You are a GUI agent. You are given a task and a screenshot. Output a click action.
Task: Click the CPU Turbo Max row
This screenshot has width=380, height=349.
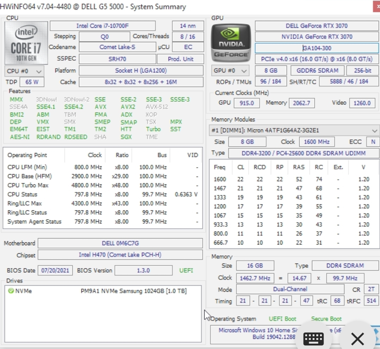pos(103,185)
